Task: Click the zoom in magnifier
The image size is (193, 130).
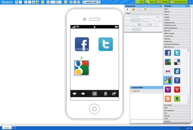Action: [x=99, y=2]
